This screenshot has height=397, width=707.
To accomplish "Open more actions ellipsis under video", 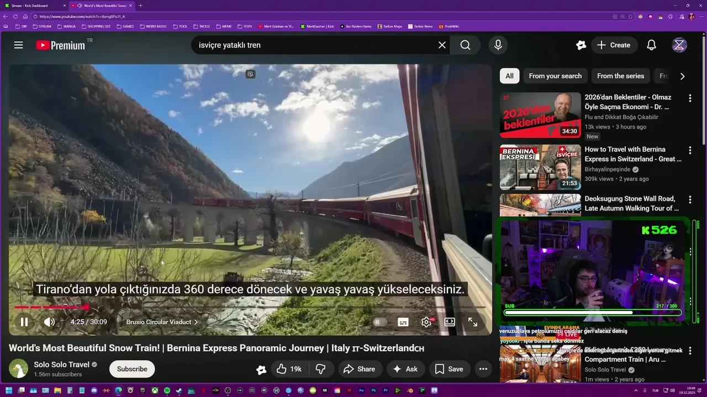I will tap(483, 369).
